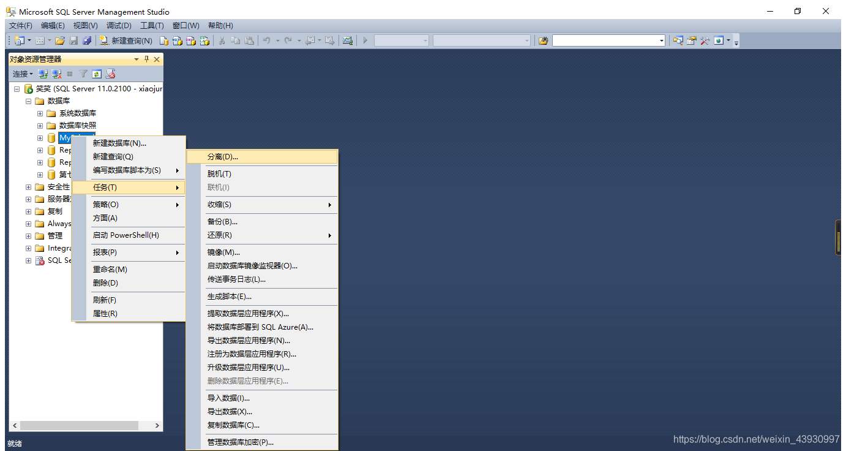Click the Open File folder icon
Image resolution: width=846 pixels, height=451 pixels.
[x=60, y=40]
